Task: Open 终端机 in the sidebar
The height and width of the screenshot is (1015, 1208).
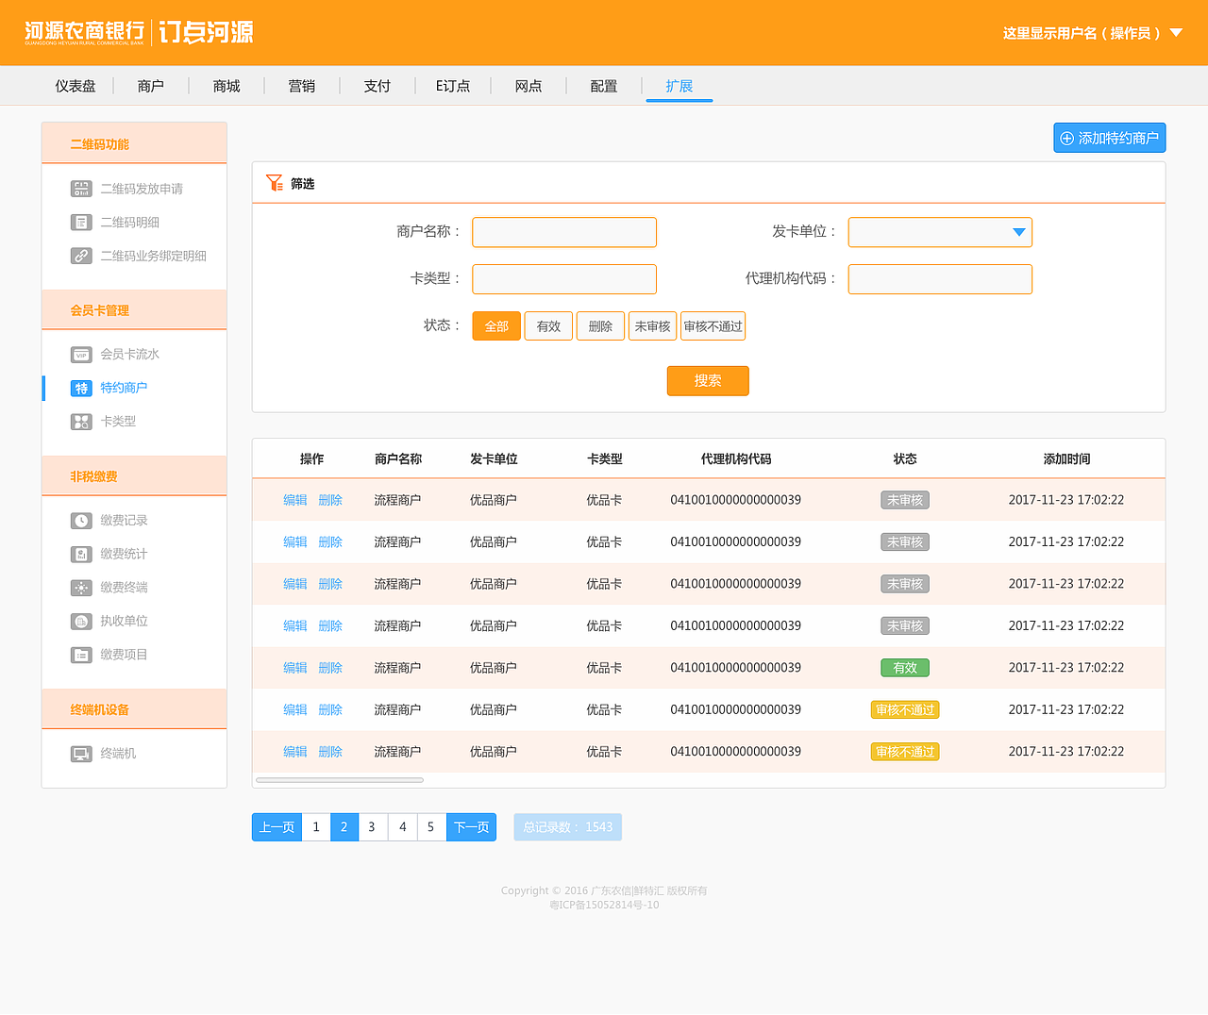Action: (118, 754)
